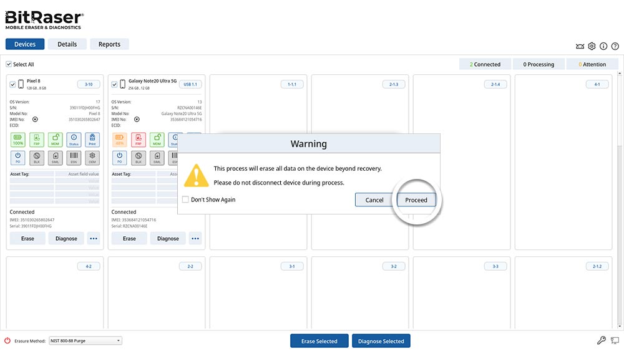Click the OEM gear icon on Pixel 8
624x351 pixels.
pyautogui.click(x=92, y=158)
